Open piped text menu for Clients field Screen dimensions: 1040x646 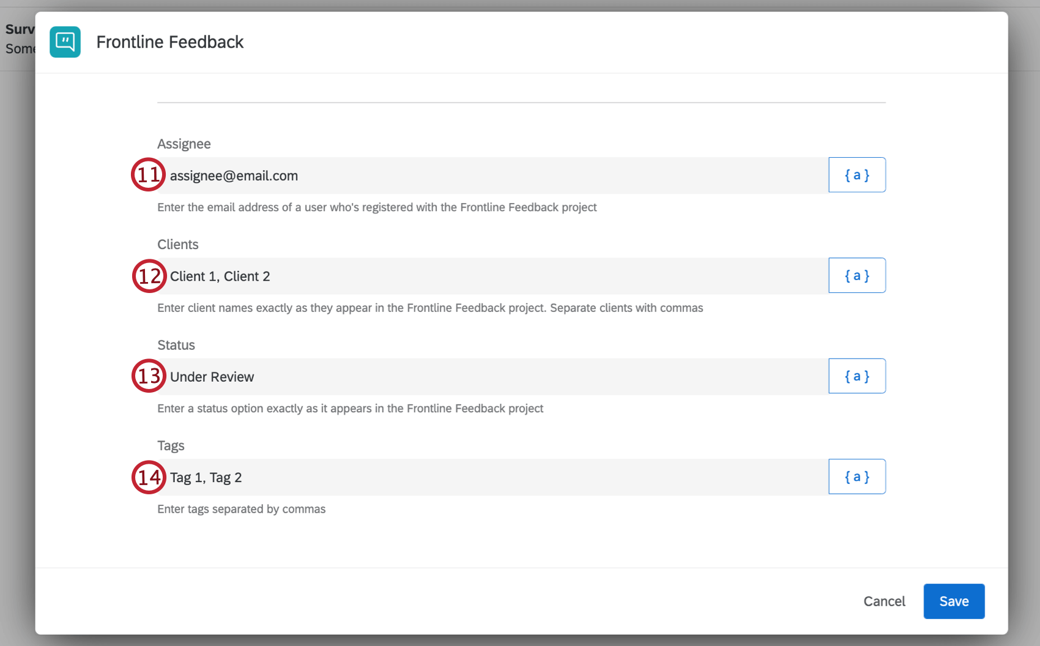856,275
